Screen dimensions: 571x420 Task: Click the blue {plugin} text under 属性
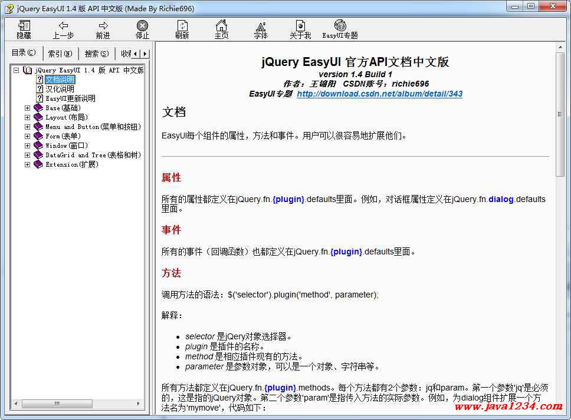[x=288, y=199]
